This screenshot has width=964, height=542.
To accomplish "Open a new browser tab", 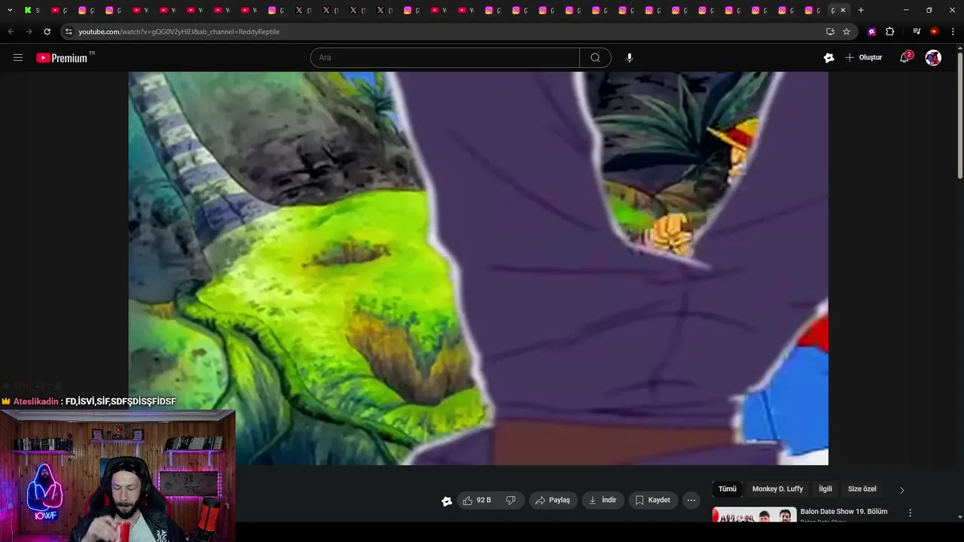I will (861, 10).
